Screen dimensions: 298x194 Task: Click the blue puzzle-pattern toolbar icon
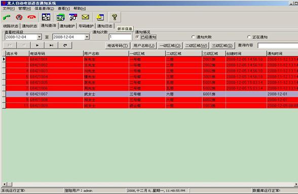point(46,17)
